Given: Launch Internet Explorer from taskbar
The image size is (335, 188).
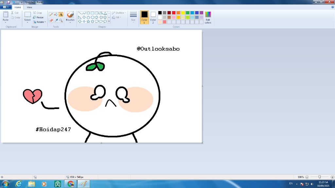Looking at the screenshot, I should (x=19, y=184).
